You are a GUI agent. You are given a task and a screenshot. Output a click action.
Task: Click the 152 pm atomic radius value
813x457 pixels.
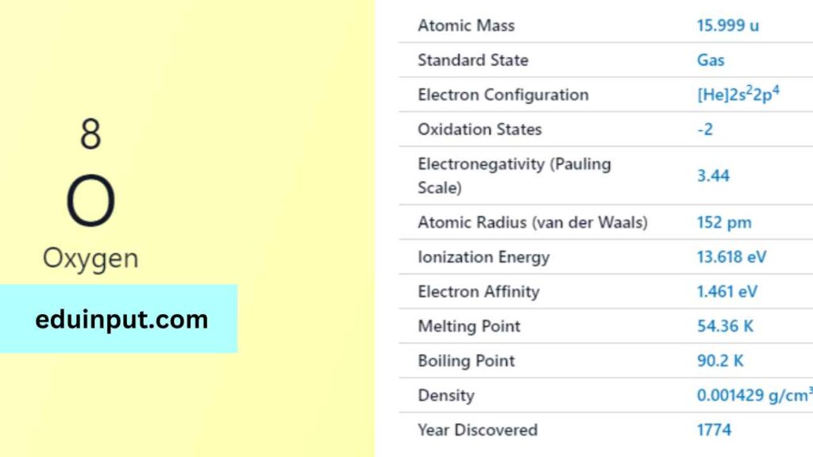(x=723, y=223)
